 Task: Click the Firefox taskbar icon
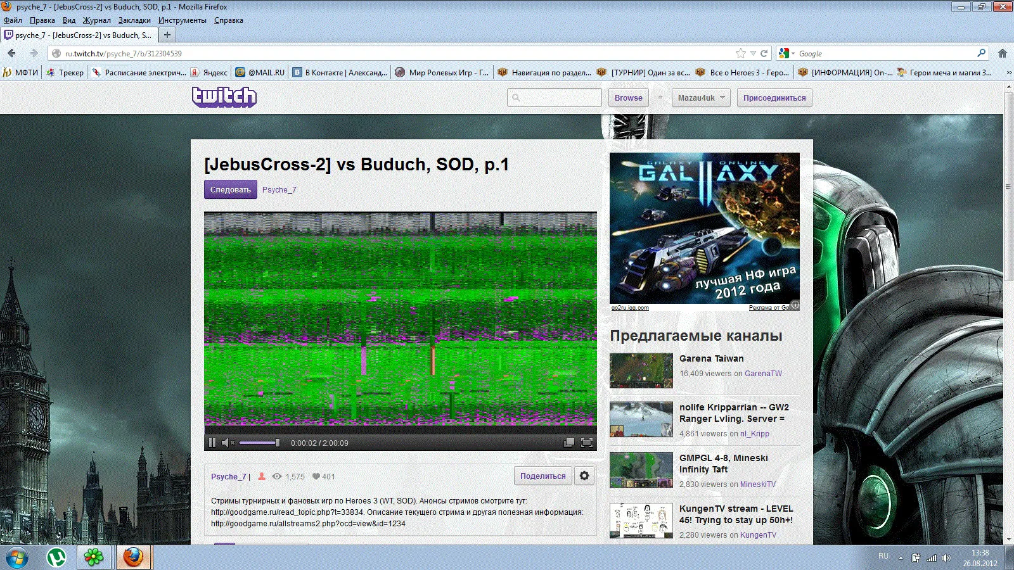point(133,557)
